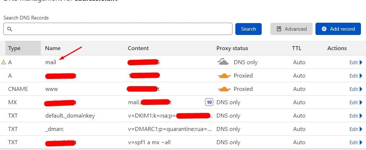
Task: Click the priority 10 badge on MX record
Action: pyautogui.click(x=209, y=102)
